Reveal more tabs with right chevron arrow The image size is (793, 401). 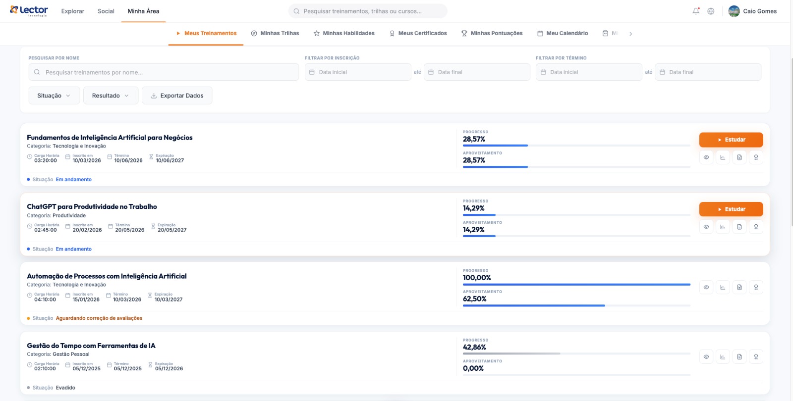pos(630,34)
